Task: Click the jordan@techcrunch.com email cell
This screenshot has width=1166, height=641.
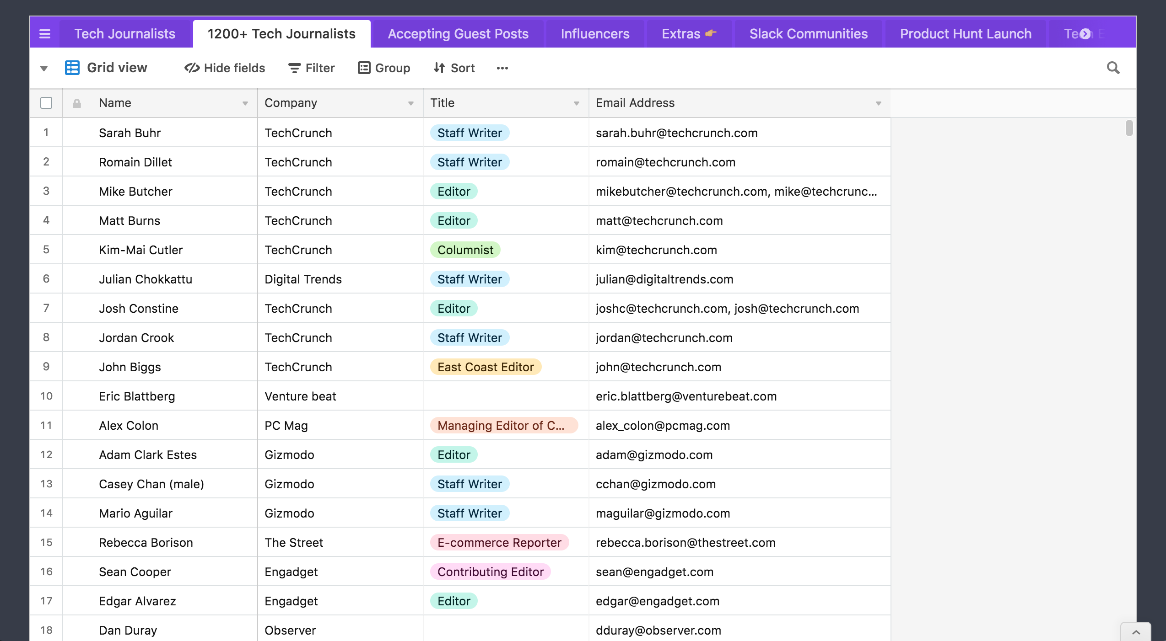Action: (x=740, y=338)
